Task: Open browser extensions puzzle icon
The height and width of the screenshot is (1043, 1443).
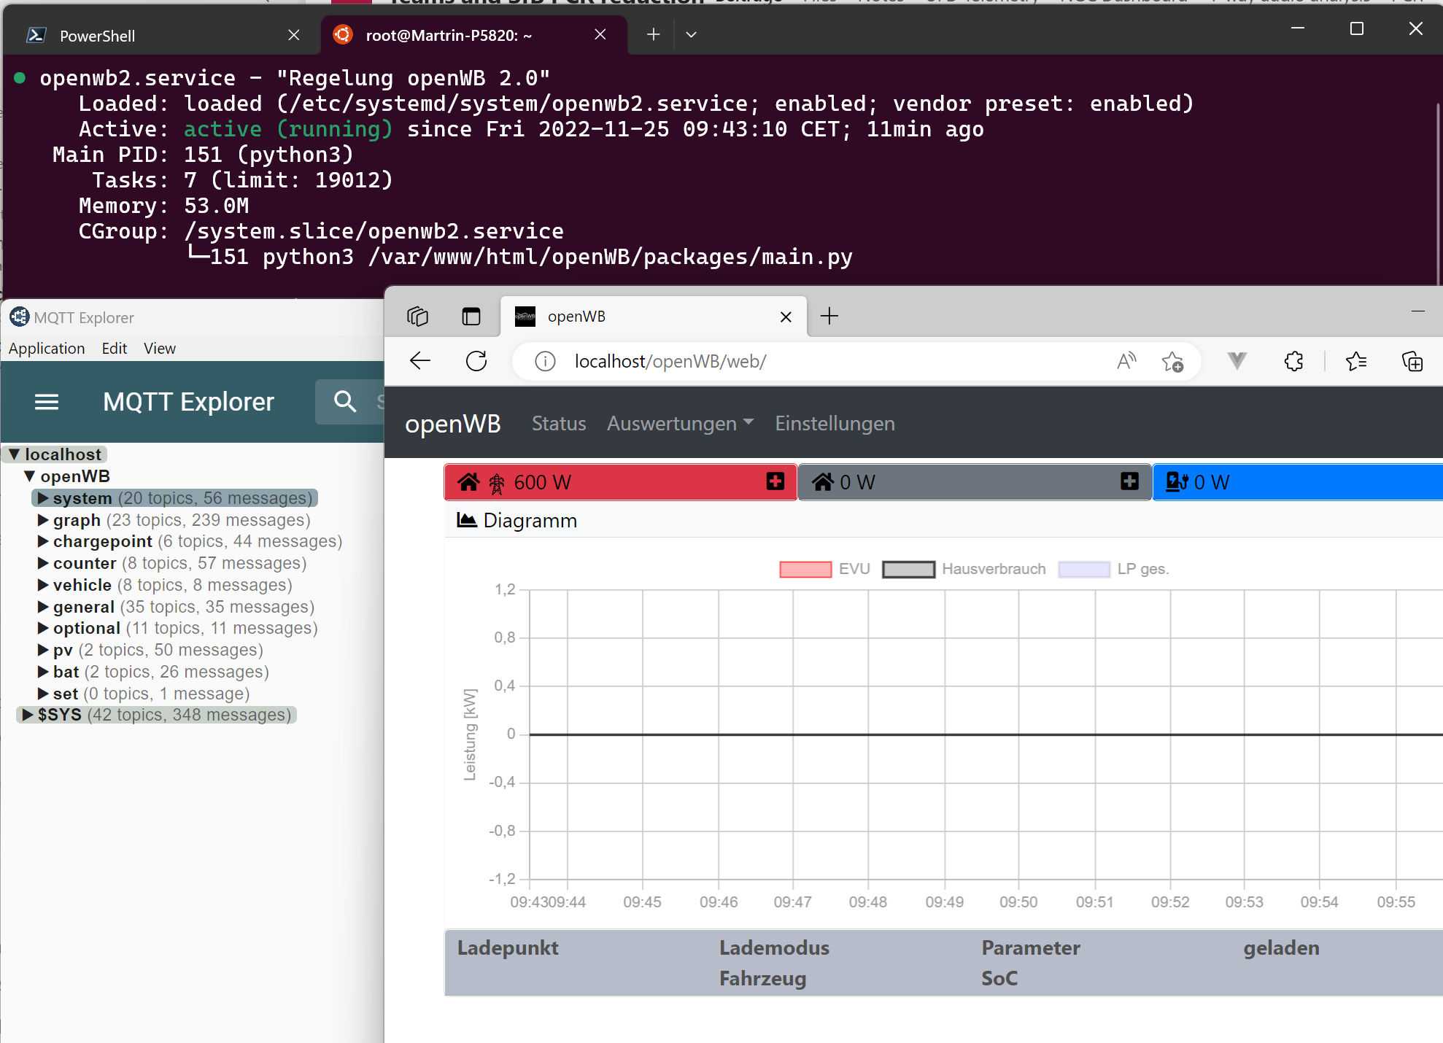Action: (x=1293, y=361)
